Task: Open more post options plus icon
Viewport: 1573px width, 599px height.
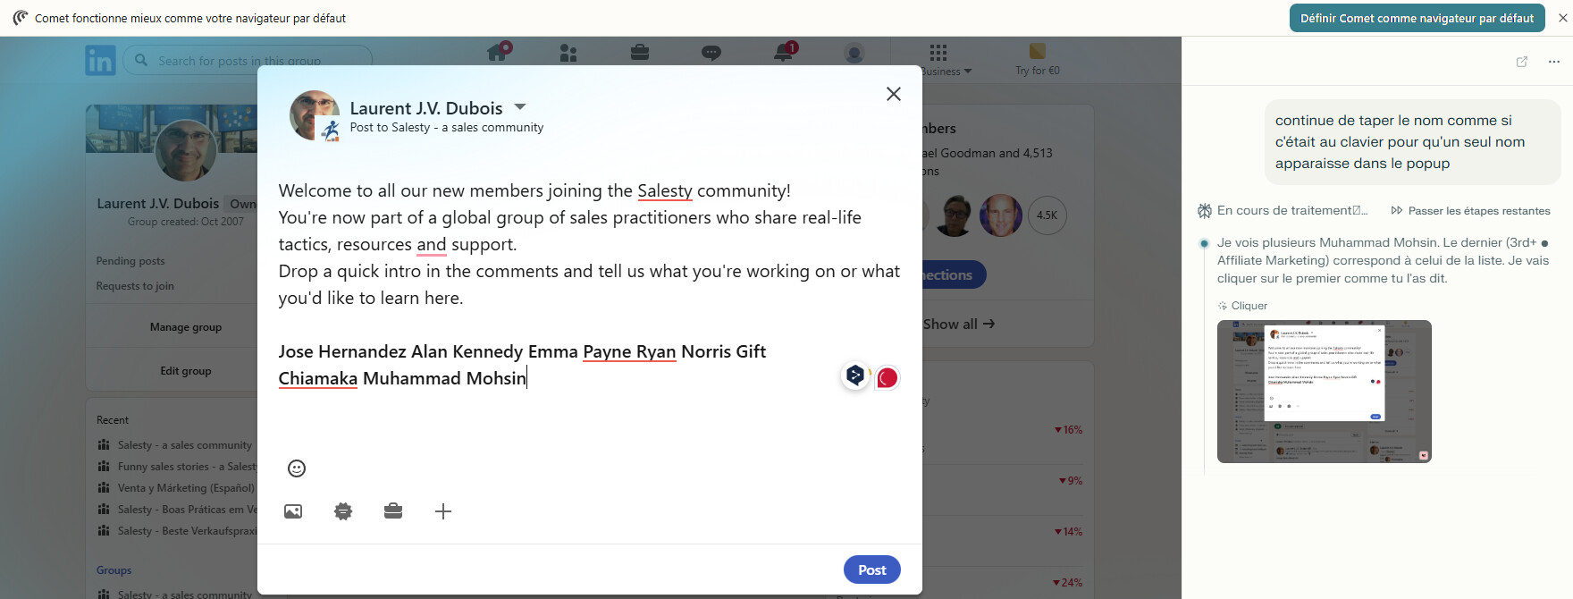Action: coord(443,511)
